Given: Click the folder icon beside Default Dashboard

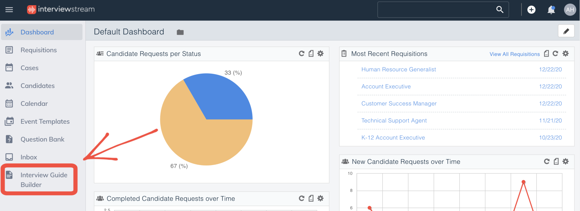Looking at the screenshot, I should click(x=180, y=32).
